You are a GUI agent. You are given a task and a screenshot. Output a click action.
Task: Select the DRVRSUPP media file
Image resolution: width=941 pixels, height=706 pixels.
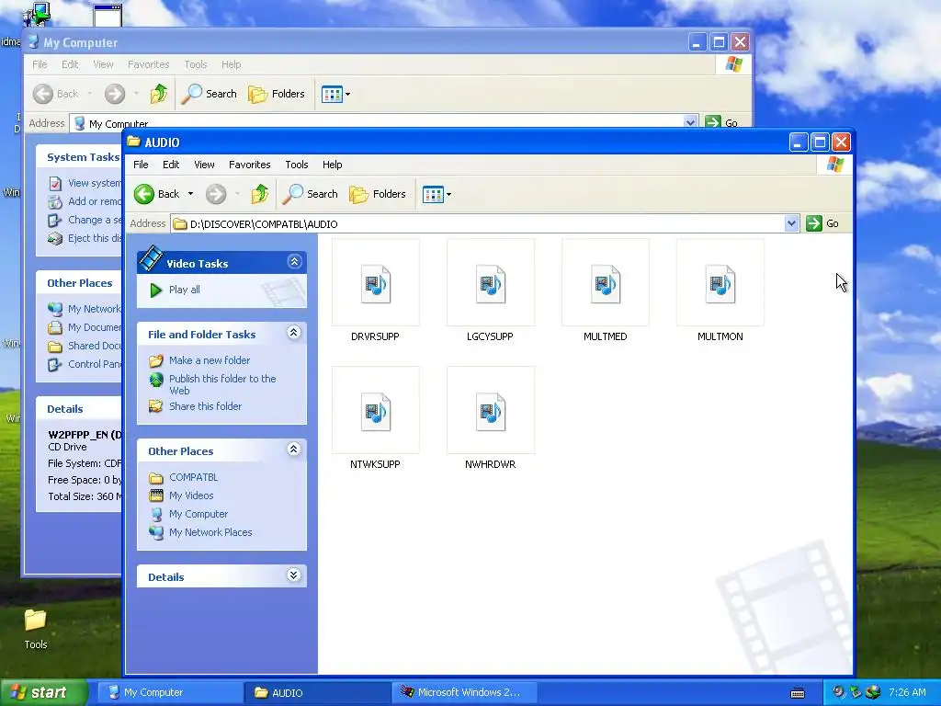point(375,290)
